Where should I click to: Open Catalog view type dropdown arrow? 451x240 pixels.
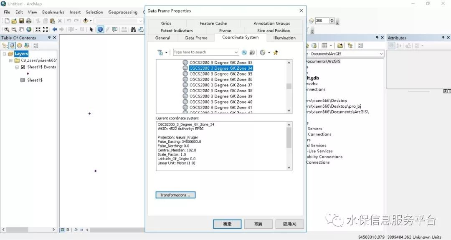[x=331, y=45]
